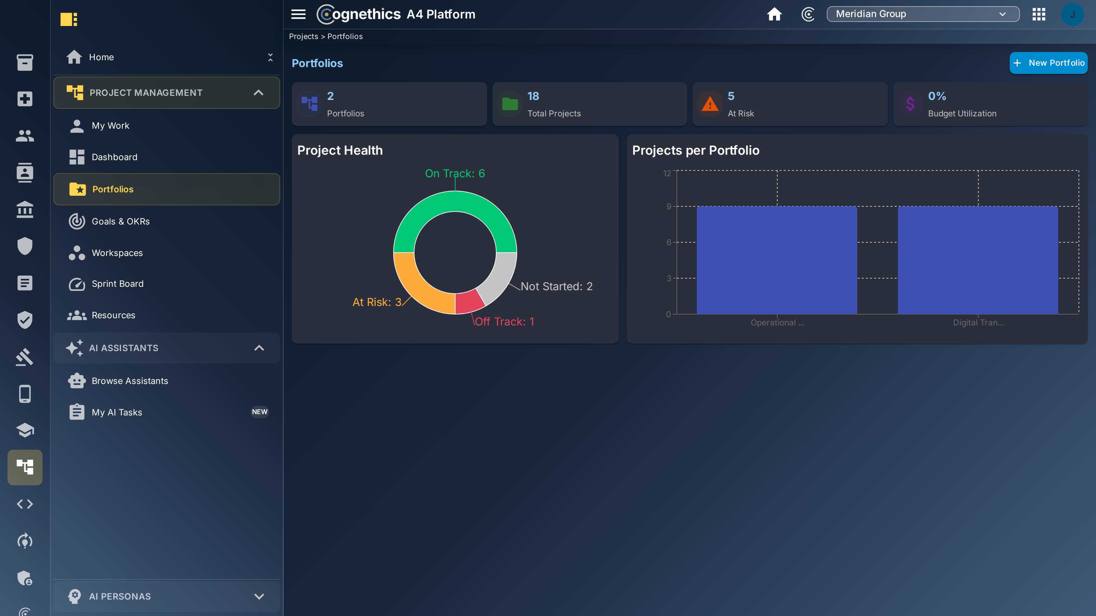The height and width of the screenshot is (616, 1096).
Task: Click the 0% Budget Utilization stat card
Action: coord(990,104)
